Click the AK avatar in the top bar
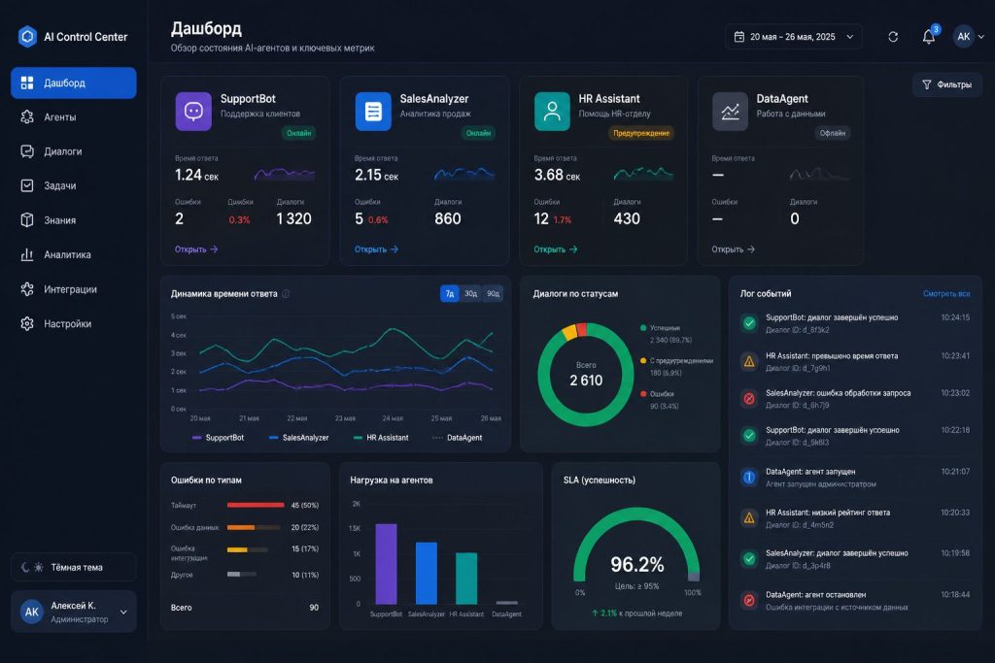The height and width of the screenshot is (663, 995). [x=963, y=37]
